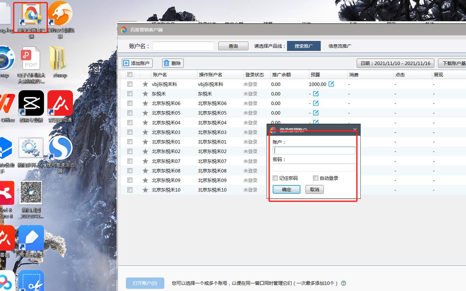The image size is (466, 291).
Task: Enable the 自动登录 checkbox
Action: [315, 178]
